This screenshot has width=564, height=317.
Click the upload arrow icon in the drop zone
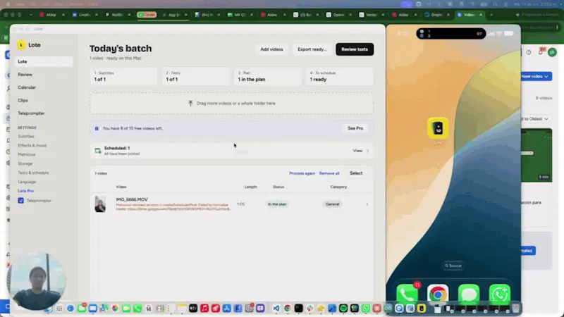coord(190,103)
